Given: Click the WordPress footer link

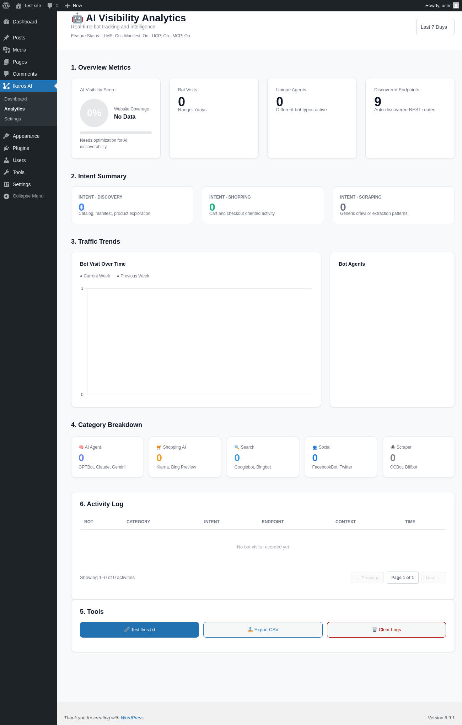Looking at the screenshot, I should [132, 718].
